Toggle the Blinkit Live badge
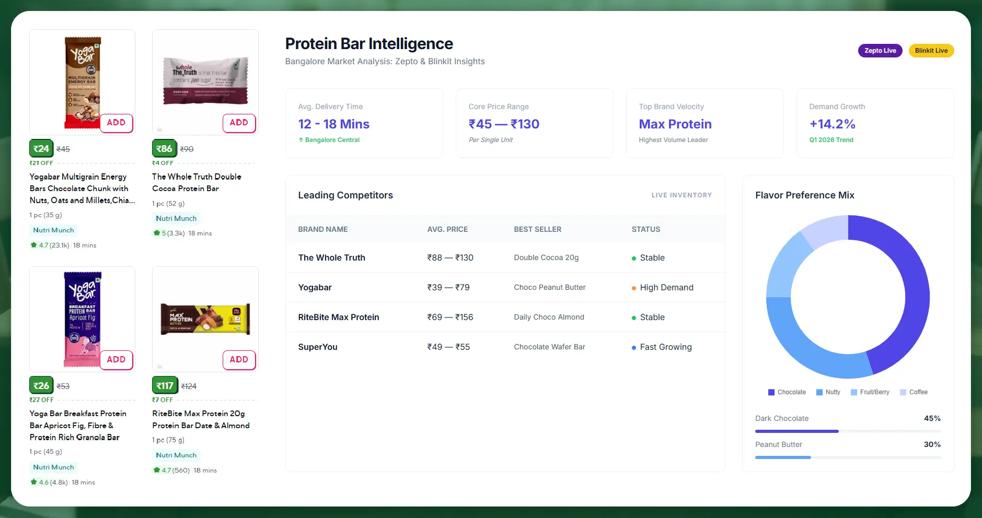982x518 pixels. tap(931, 51)
